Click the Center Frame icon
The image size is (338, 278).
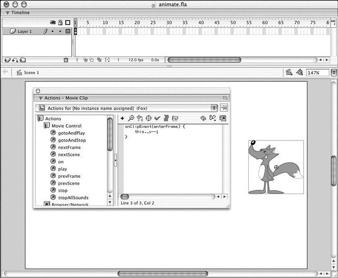[x=77, y=60]
